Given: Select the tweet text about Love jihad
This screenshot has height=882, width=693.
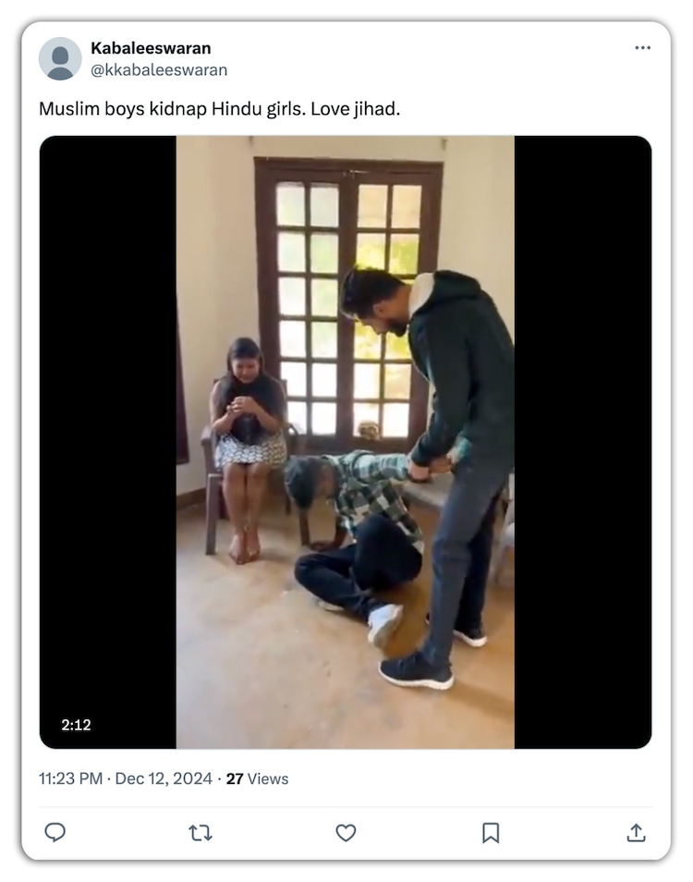Looking at the screenshot, I should pos(219,108).
